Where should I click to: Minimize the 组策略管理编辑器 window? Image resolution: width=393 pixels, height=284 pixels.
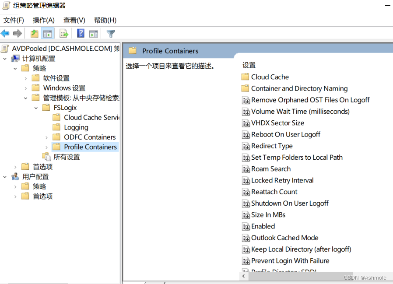click(388, 6)
